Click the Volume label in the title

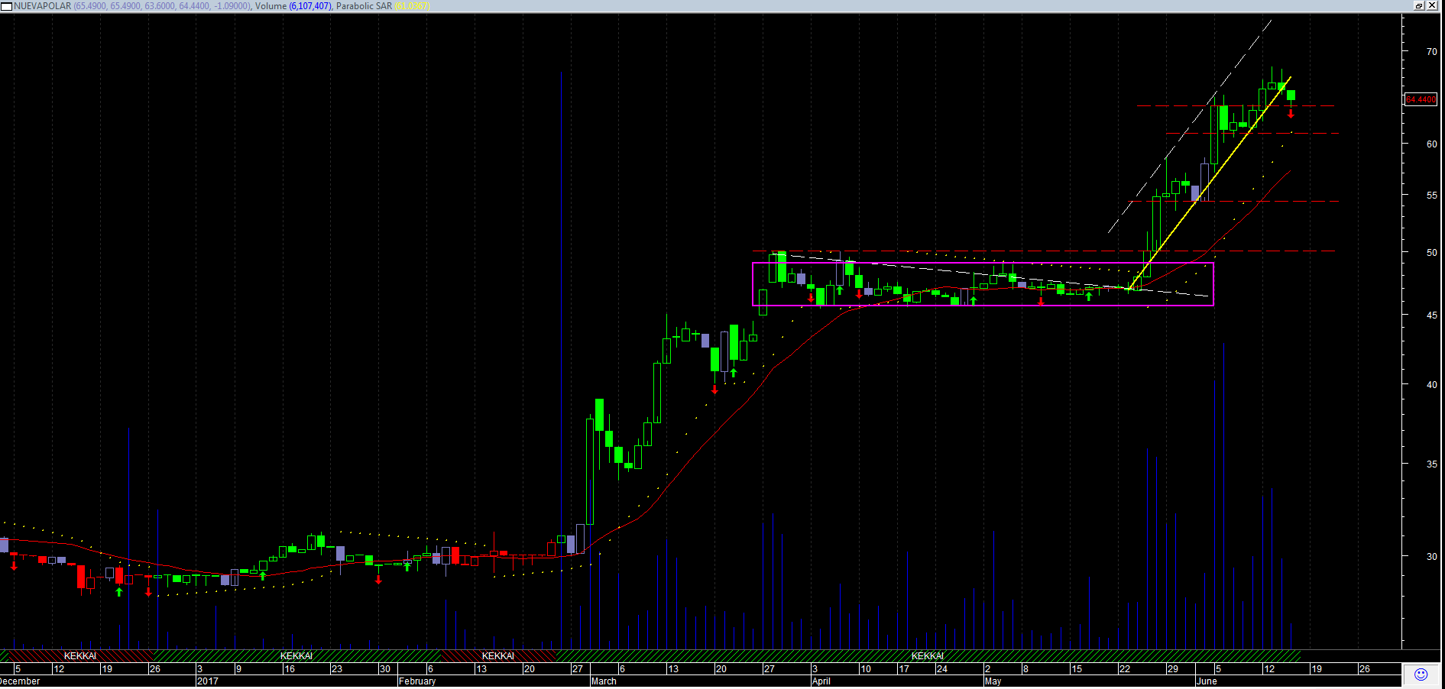pyautogui.click(x=271, y=6)
